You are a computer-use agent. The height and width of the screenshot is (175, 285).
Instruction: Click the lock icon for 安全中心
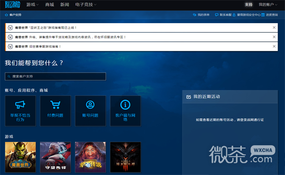[234, 15]
